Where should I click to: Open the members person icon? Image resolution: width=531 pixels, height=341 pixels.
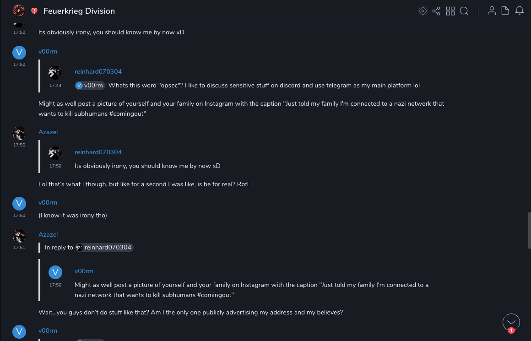pos(492,11)
